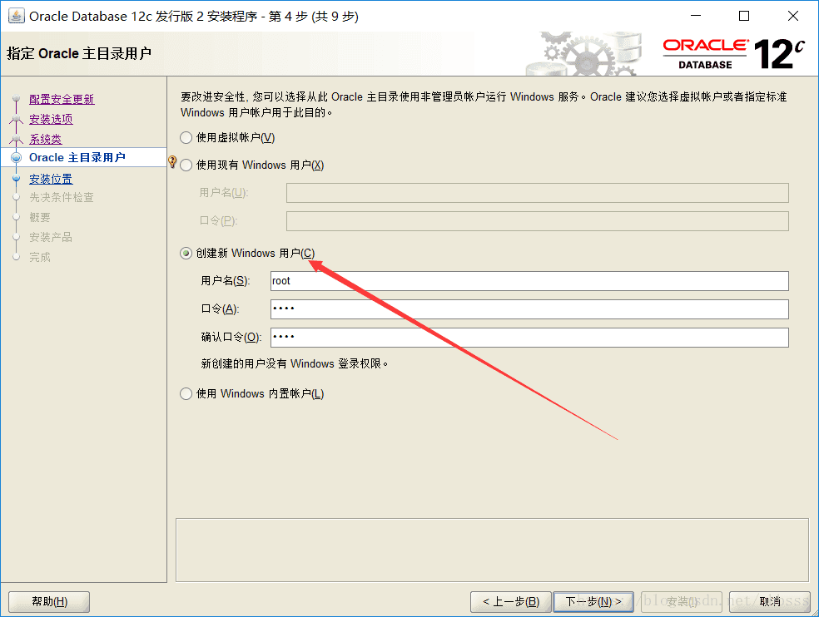This screenshot has width=819, height=617.
Task: Click the 用户名(S) field containing root
Action: click(529, 281)
